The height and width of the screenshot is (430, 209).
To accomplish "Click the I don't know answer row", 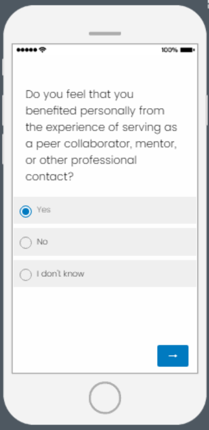I will click(x=105, y=274).
